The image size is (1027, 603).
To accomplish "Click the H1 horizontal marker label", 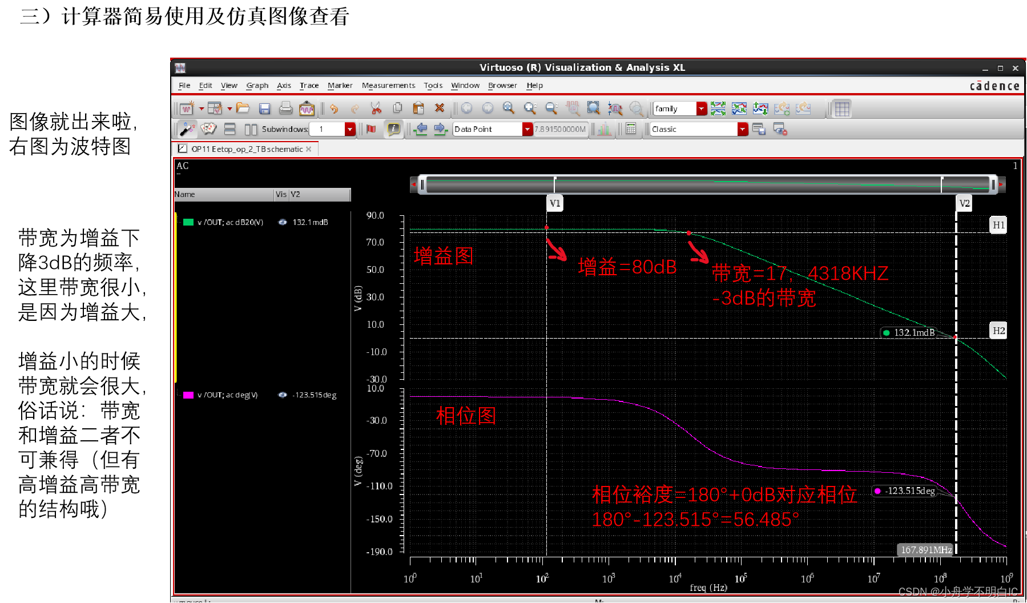I will tap(998, 225).
